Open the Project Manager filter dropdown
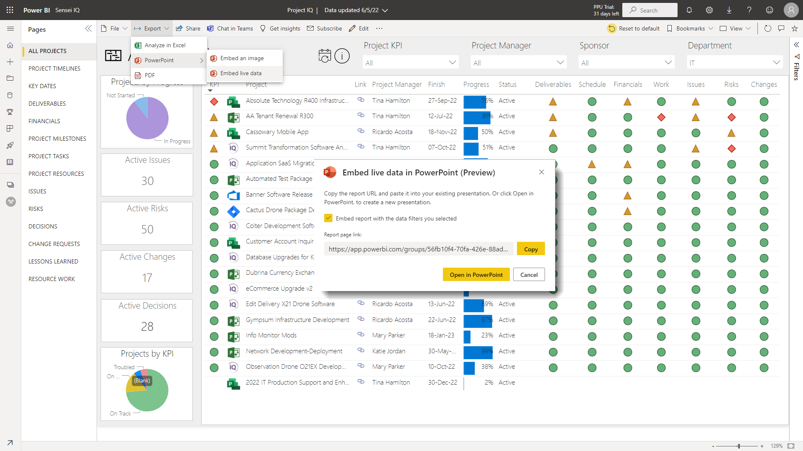 [x=519, y=63]
